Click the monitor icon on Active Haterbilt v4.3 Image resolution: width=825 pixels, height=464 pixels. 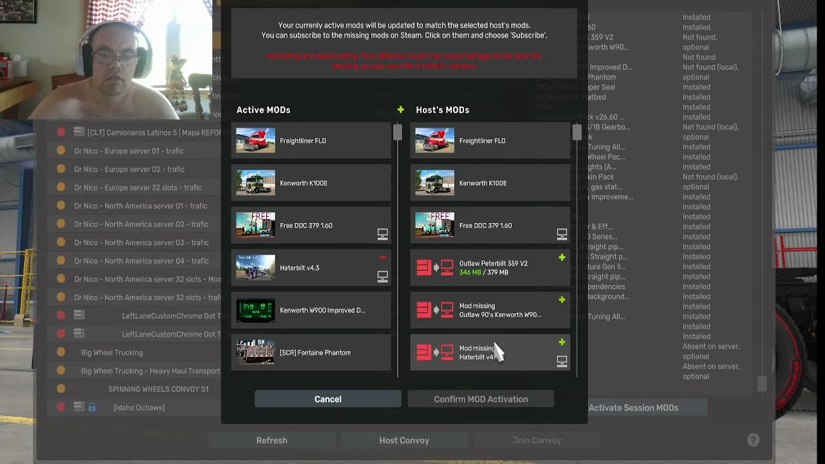click(382, 276)
